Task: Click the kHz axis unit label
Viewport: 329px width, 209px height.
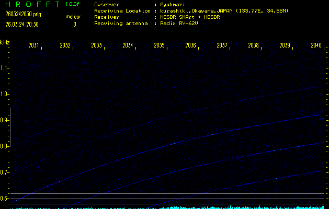Action: coord(5,42)
